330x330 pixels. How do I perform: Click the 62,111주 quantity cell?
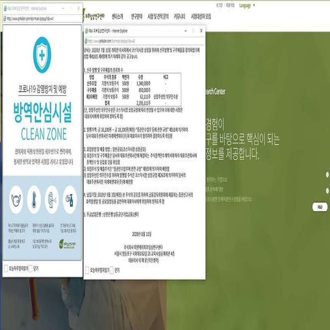point(145,97)
